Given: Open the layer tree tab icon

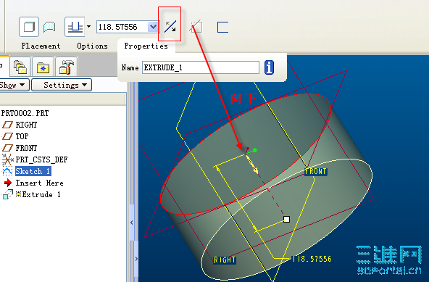Looking at the screenshot, I should tap(20, 67).
